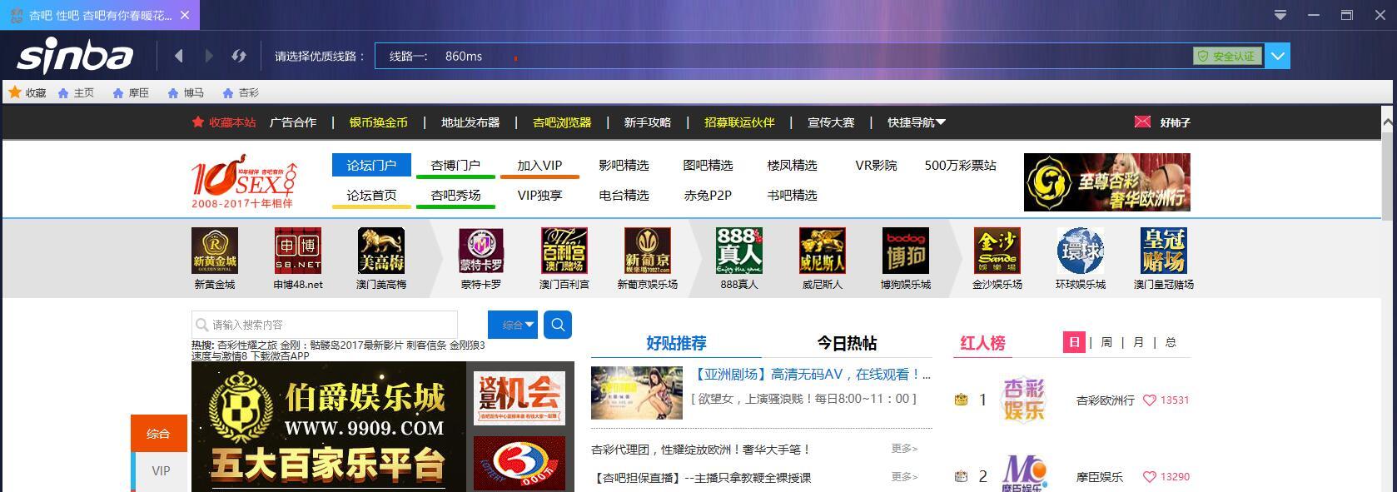
Task: Open 影吧精选 menu item
Action: tap(624, 165)
